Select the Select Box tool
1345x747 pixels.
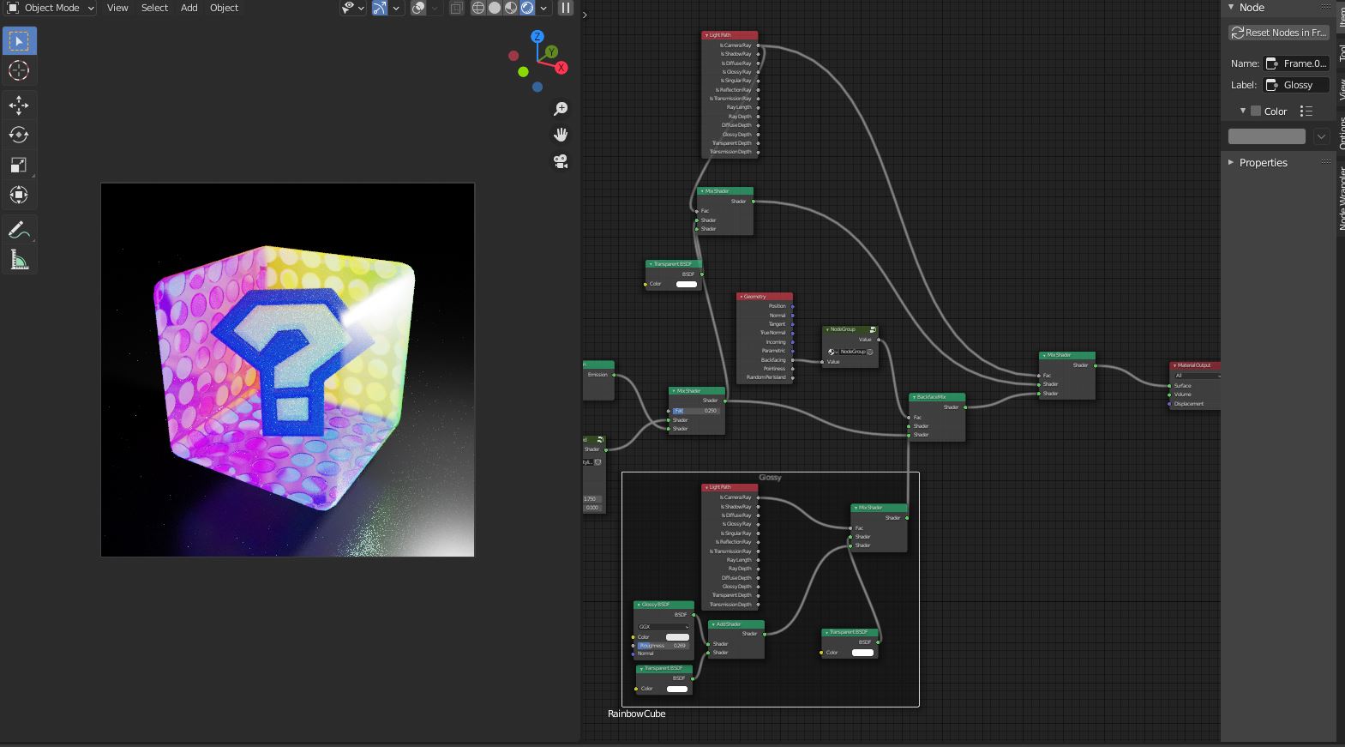click(19, 41)
